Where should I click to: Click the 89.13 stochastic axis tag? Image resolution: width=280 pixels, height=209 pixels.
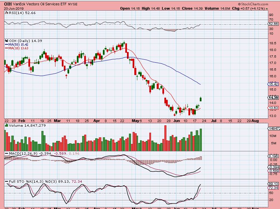[x=273, y=184]
